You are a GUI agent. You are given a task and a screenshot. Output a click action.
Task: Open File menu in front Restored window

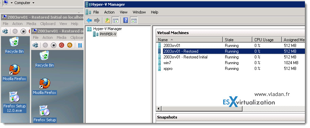click(x=36, y=37)
